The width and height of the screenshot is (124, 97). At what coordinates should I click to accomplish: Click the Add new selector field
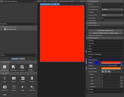(x=20, y=1)
